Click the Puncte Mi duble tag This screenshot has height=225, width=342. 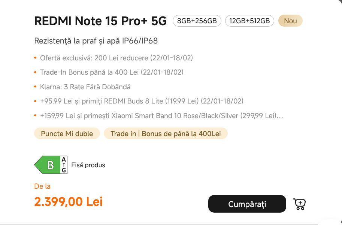click(67, 134)
